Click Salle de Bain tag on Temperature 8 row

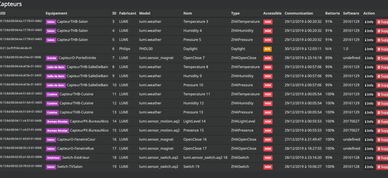pyautogui.click(x=56, y=67)
